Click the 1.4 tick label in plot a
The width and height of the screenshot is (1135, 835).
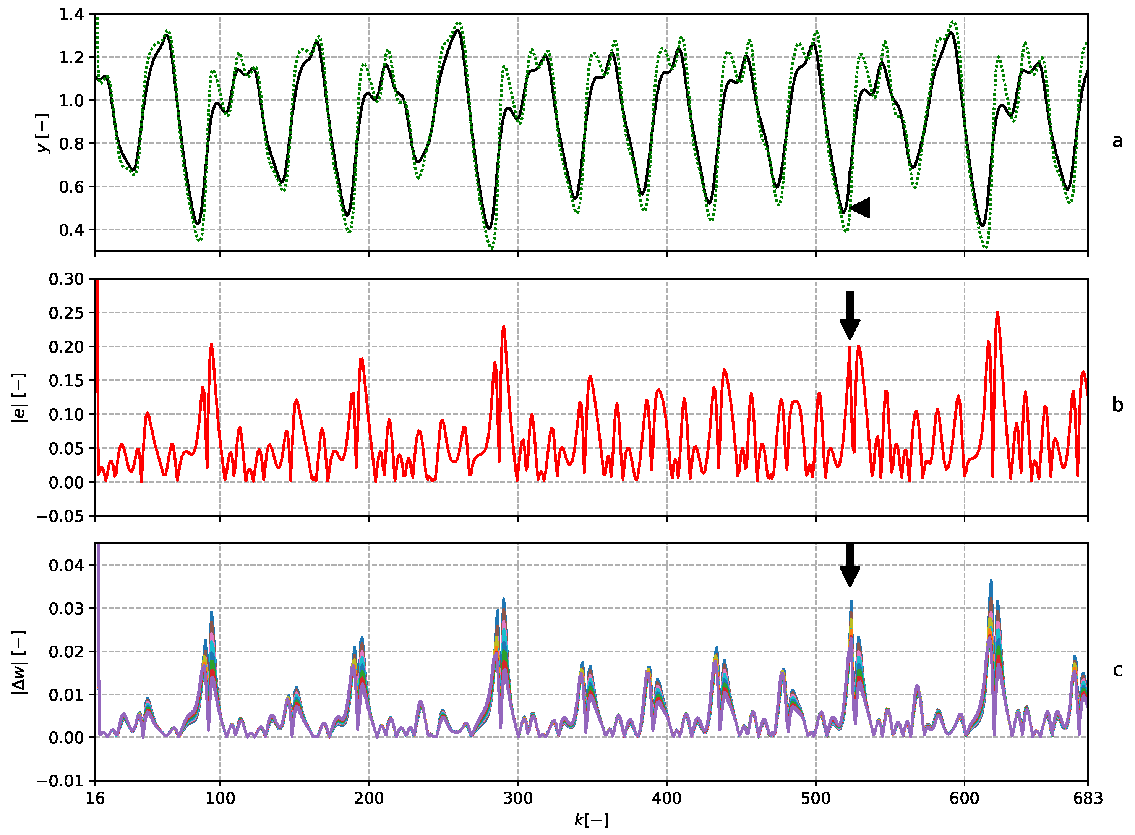[71, 15]
